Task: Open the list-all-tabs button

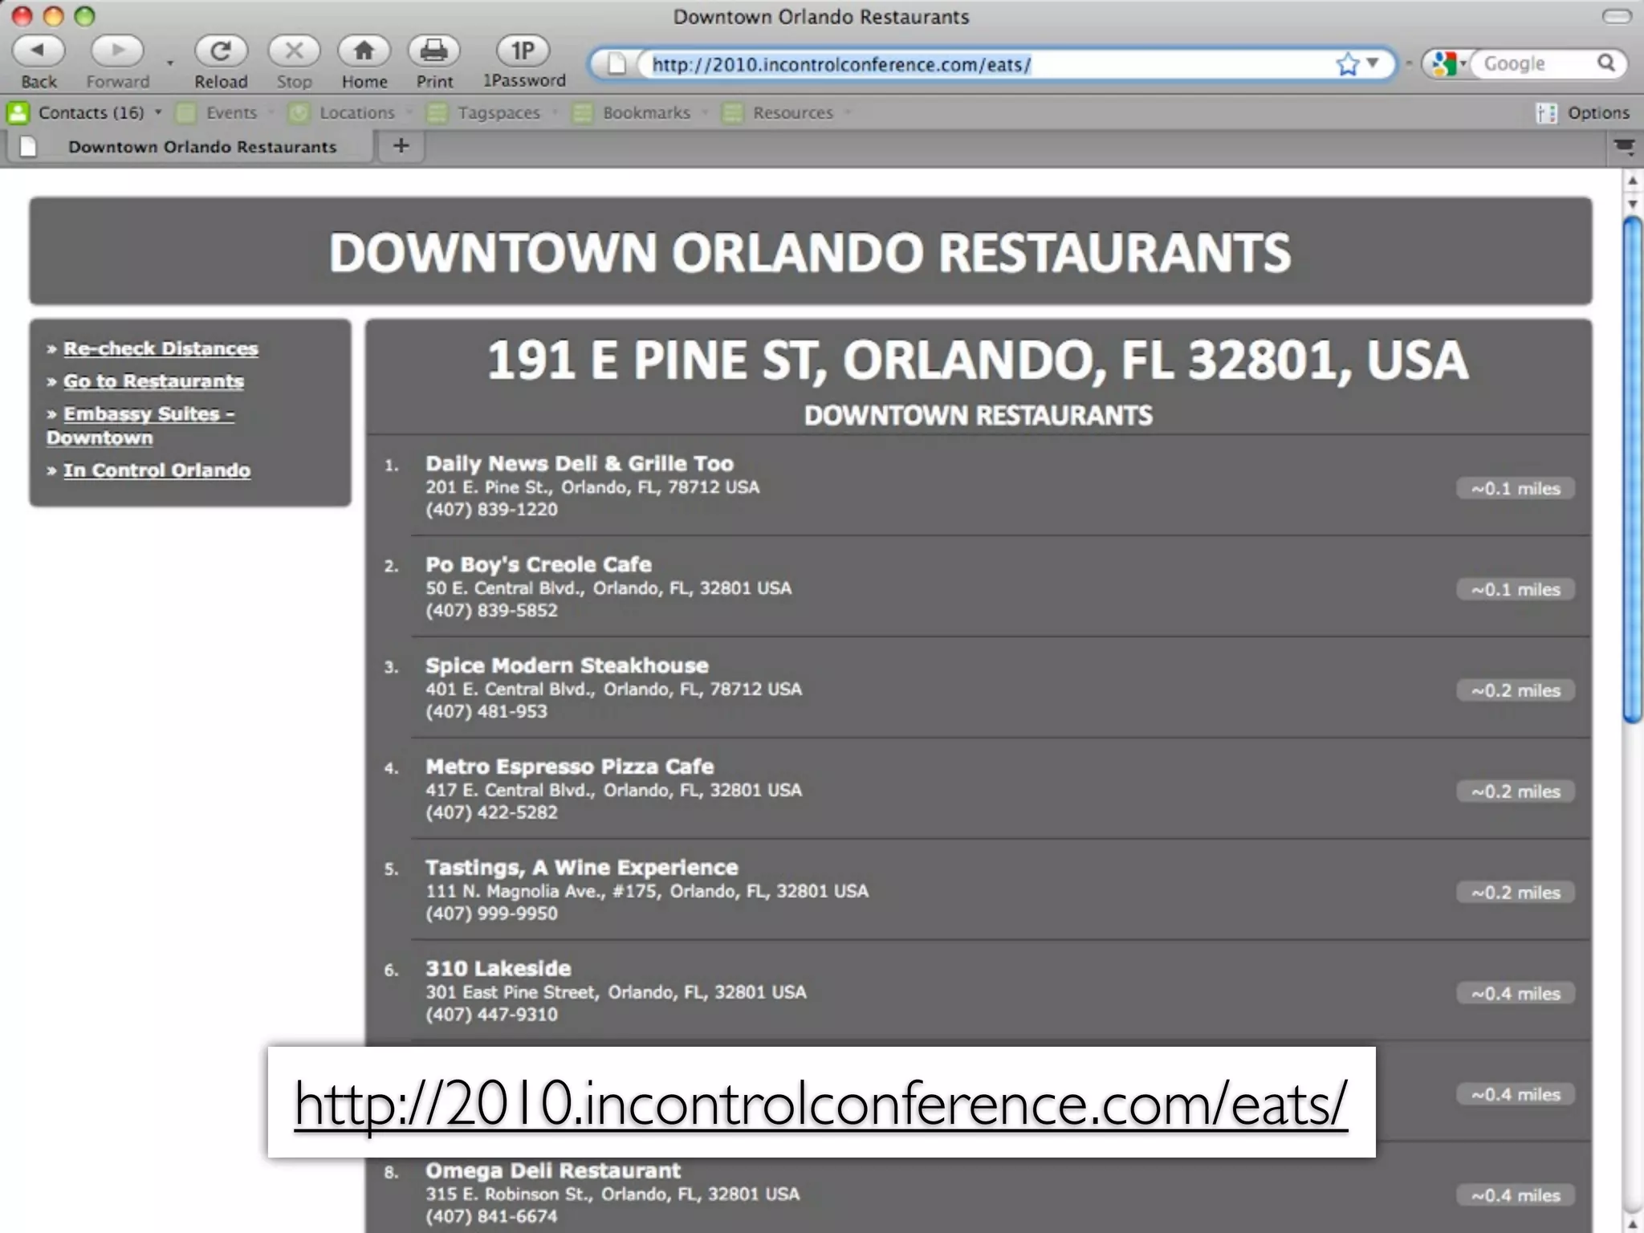Action: [1624, 146]
